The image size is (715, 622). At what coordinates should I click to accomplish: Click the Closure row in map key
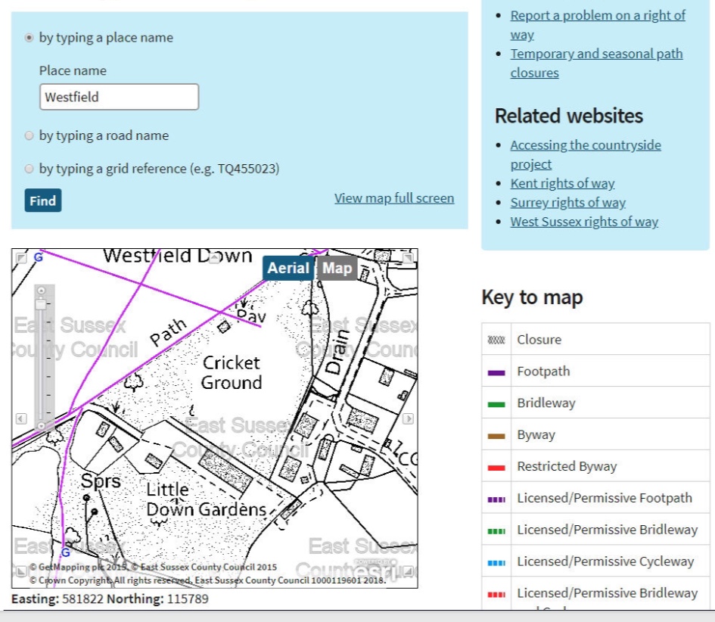coord(595,339)
